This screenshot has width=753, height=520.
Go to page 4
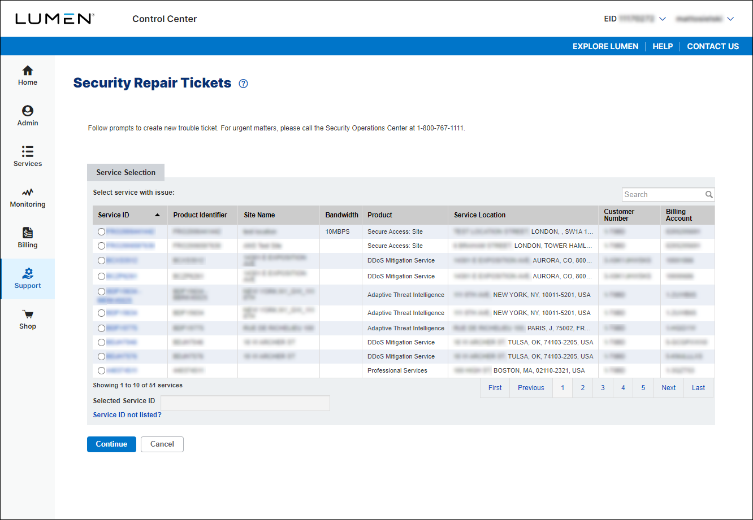tap(623, 388)
